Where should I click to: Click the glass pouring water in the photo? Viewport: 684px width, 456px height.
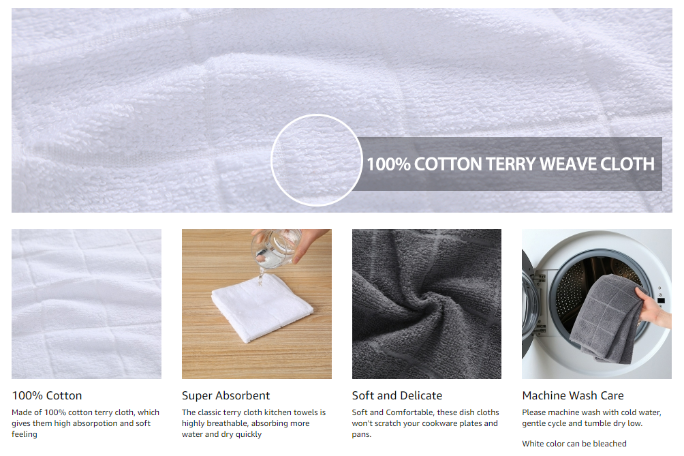(x=276, y=248)
